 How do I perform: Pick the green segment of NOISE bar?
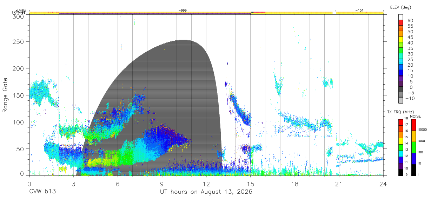point(413,147)
